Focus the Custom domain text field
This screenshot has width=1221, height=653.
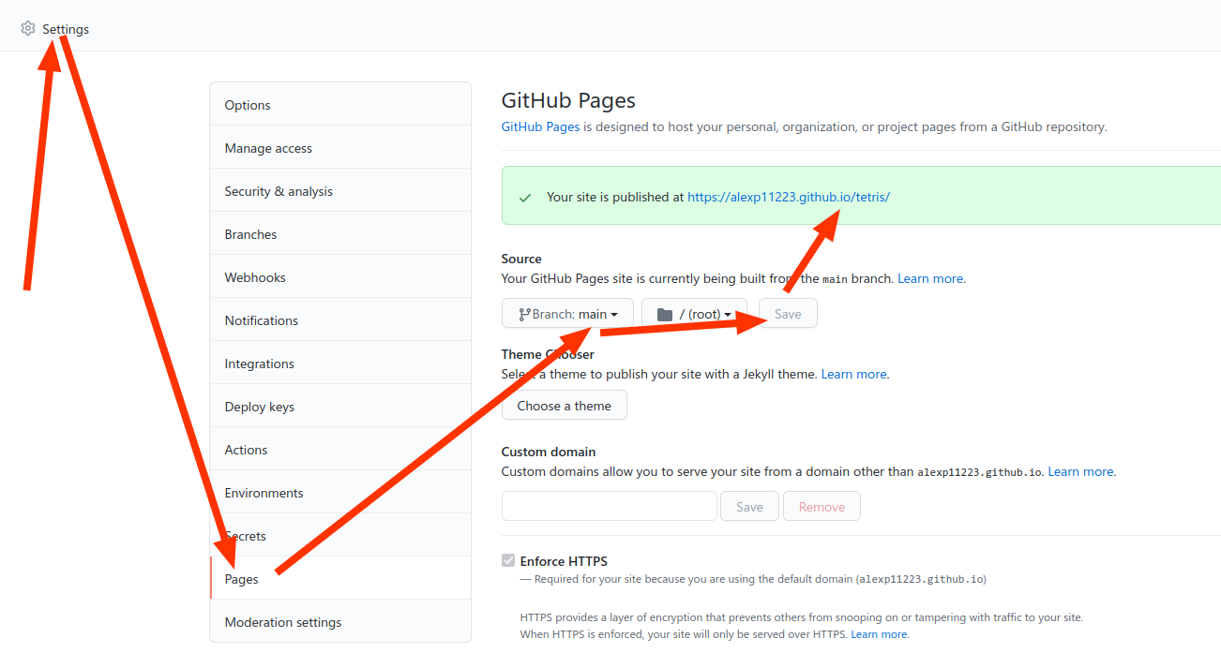(610, 507)
